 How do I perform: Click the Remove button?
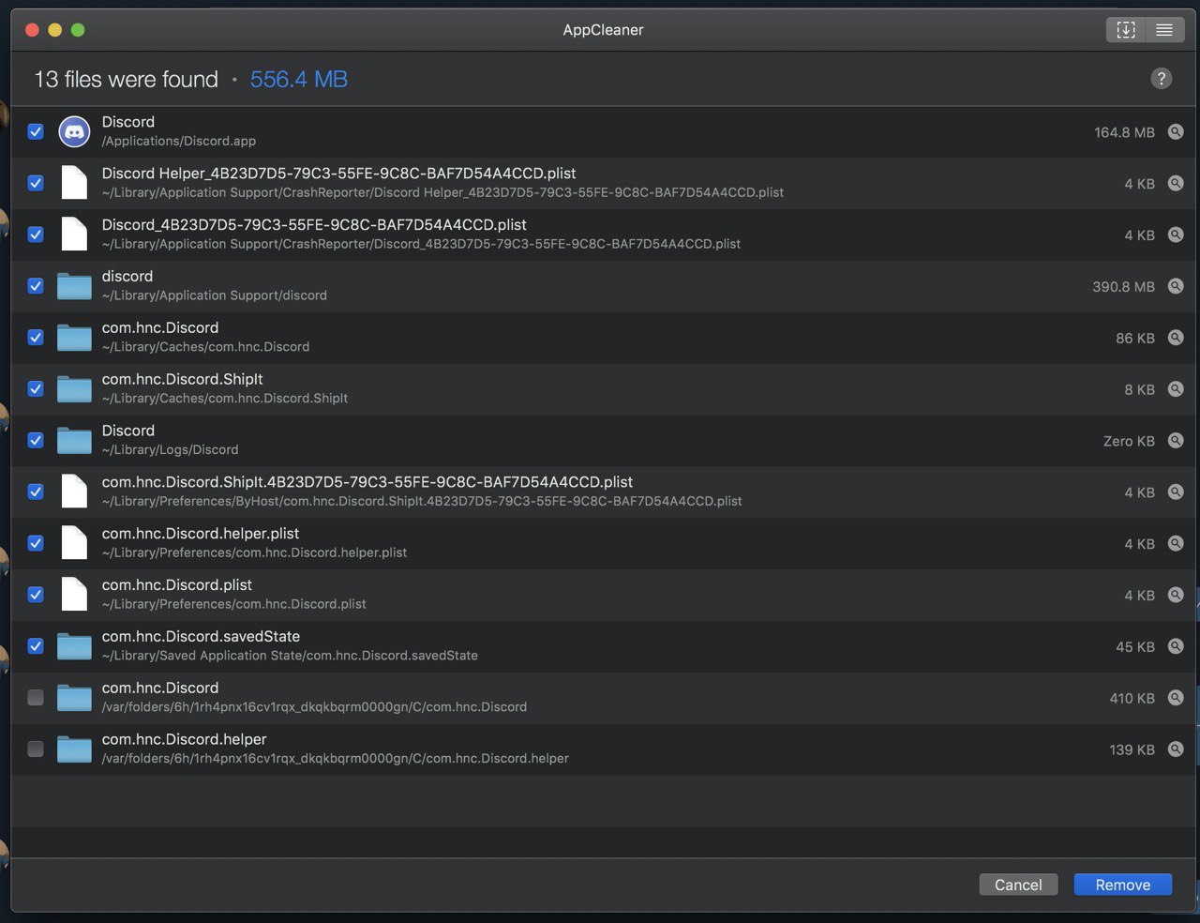(1123, 885)
